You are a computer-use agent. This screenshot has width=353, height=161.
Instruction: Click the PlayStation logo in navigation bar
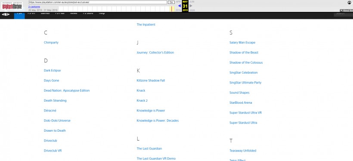[x=6, y=14]
